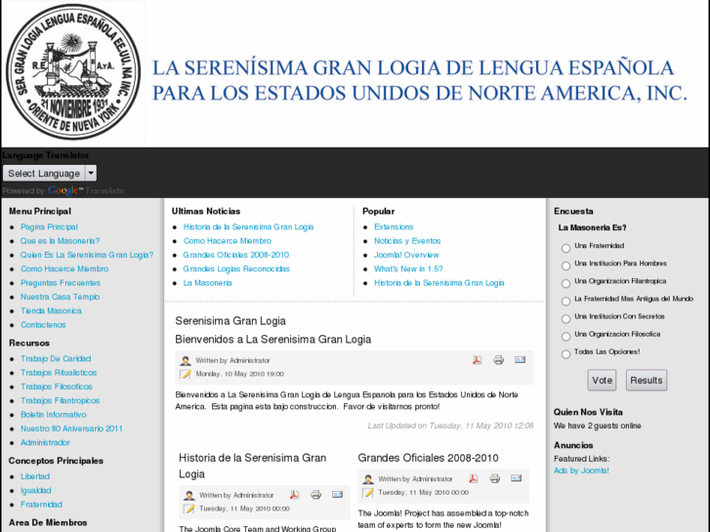Image resolution: width=710 pixels, height=532 pixels.
Task: Open PDF icon under Historia de la Serenisima
Action: 294,495
